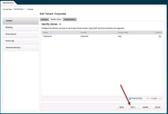Open Event Logs in the sidebar
This screenshot has height=114, width=168.
pos(21,41)
